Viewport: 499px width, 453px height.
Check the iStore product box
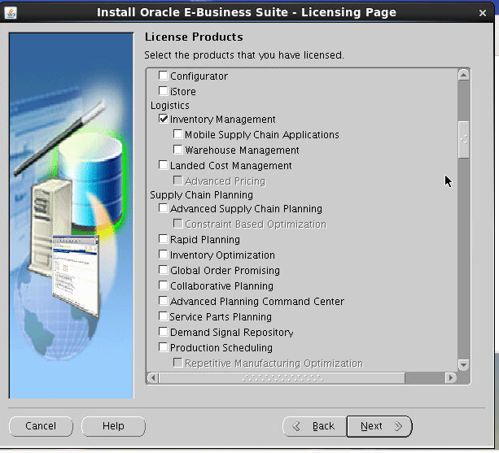[164, 91]
